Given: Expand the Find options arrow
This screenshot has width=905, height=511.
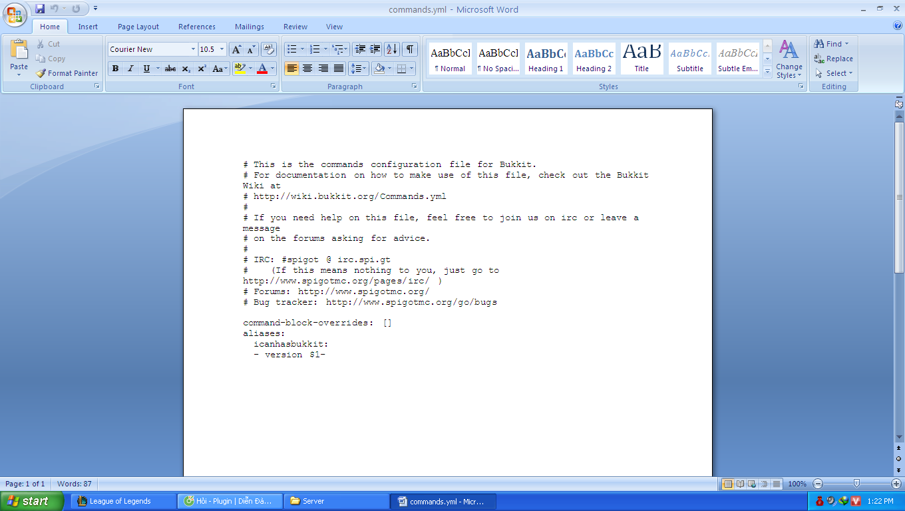Looking at the screenshot, I should coord(847,44).
